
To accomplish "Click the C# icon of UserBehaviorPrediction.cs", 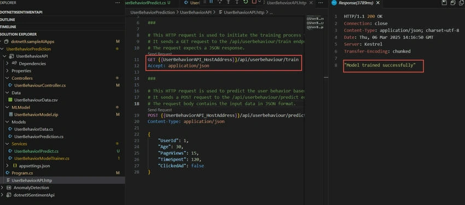I will coord(10,137).
